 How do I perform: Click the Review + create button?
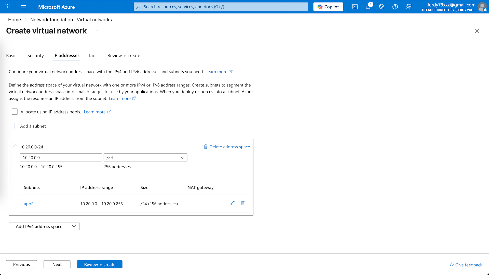pos(100,264)
